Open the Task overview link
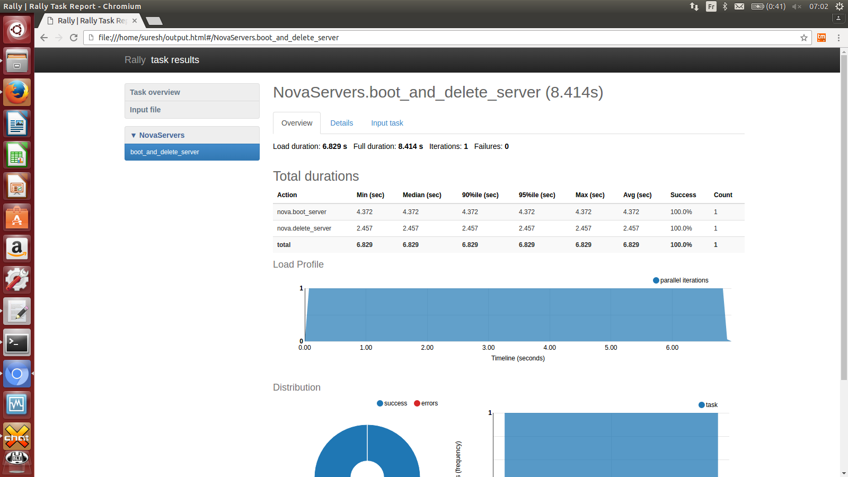The height and width of the screenshot is (477, 848). tap(155, 92)
